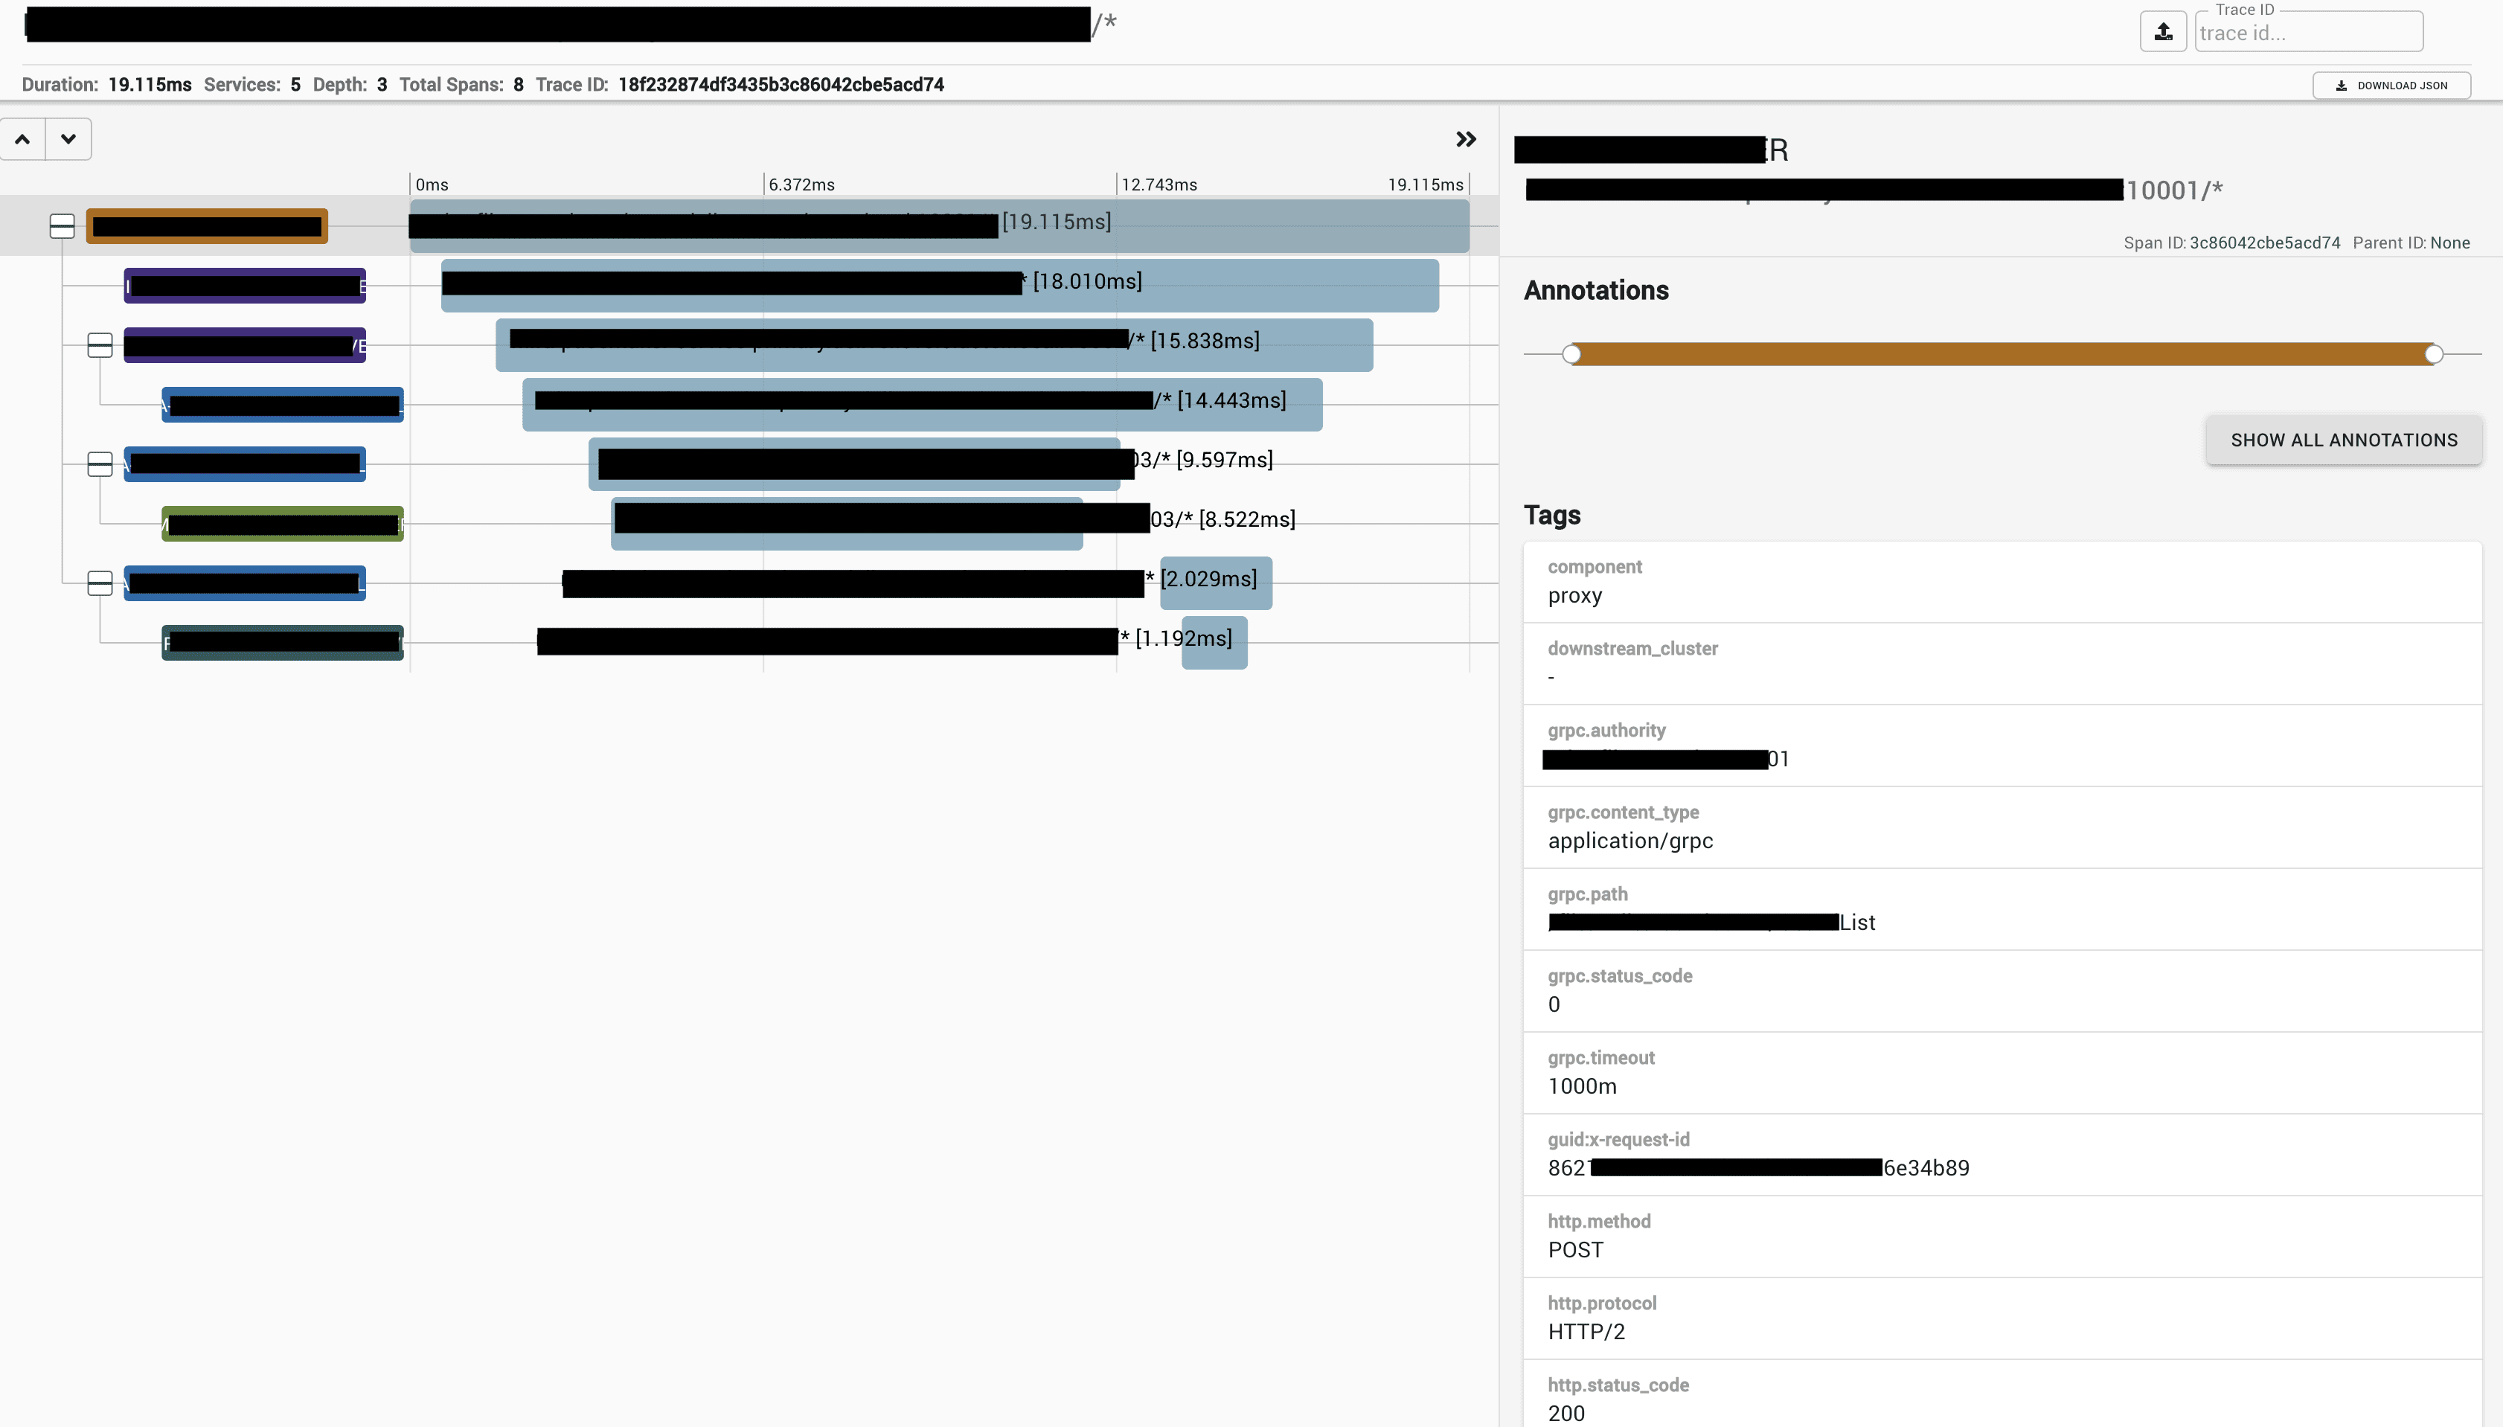
Task: Click the grpc.content_type value application/grpc
Action: [1631, 841]
